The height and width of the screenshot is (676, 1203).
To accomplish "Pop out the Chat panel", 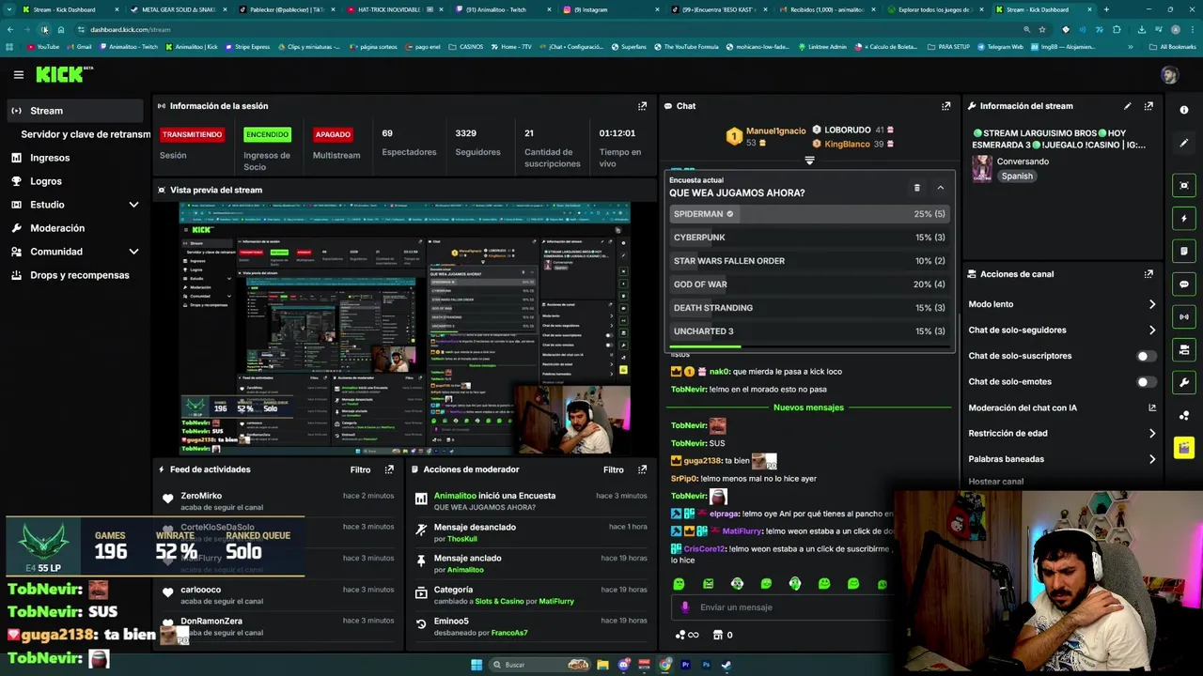I will 945,106.
